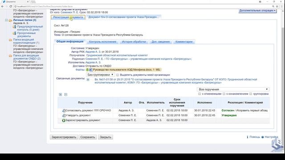Open Автор РКК Авдеев А. З. link

coord(93,52)
